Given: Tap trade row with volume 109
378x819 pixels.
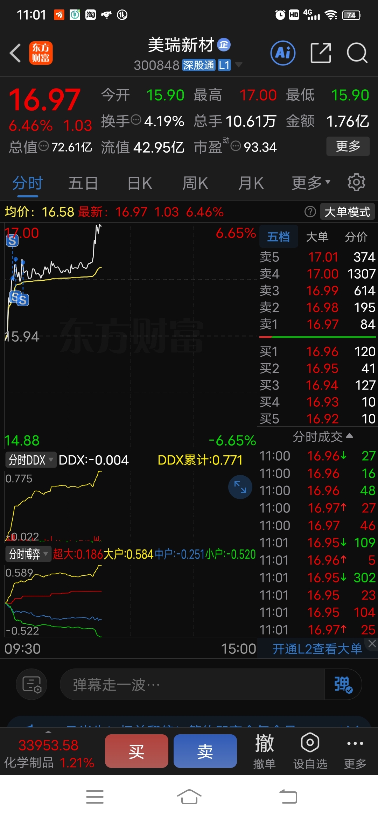Looking at the screenshot, I should (x=317, y=542).
